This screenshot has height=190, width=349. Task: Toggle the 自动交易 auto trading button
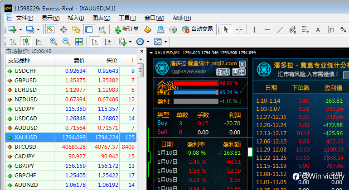coord(197,29)
